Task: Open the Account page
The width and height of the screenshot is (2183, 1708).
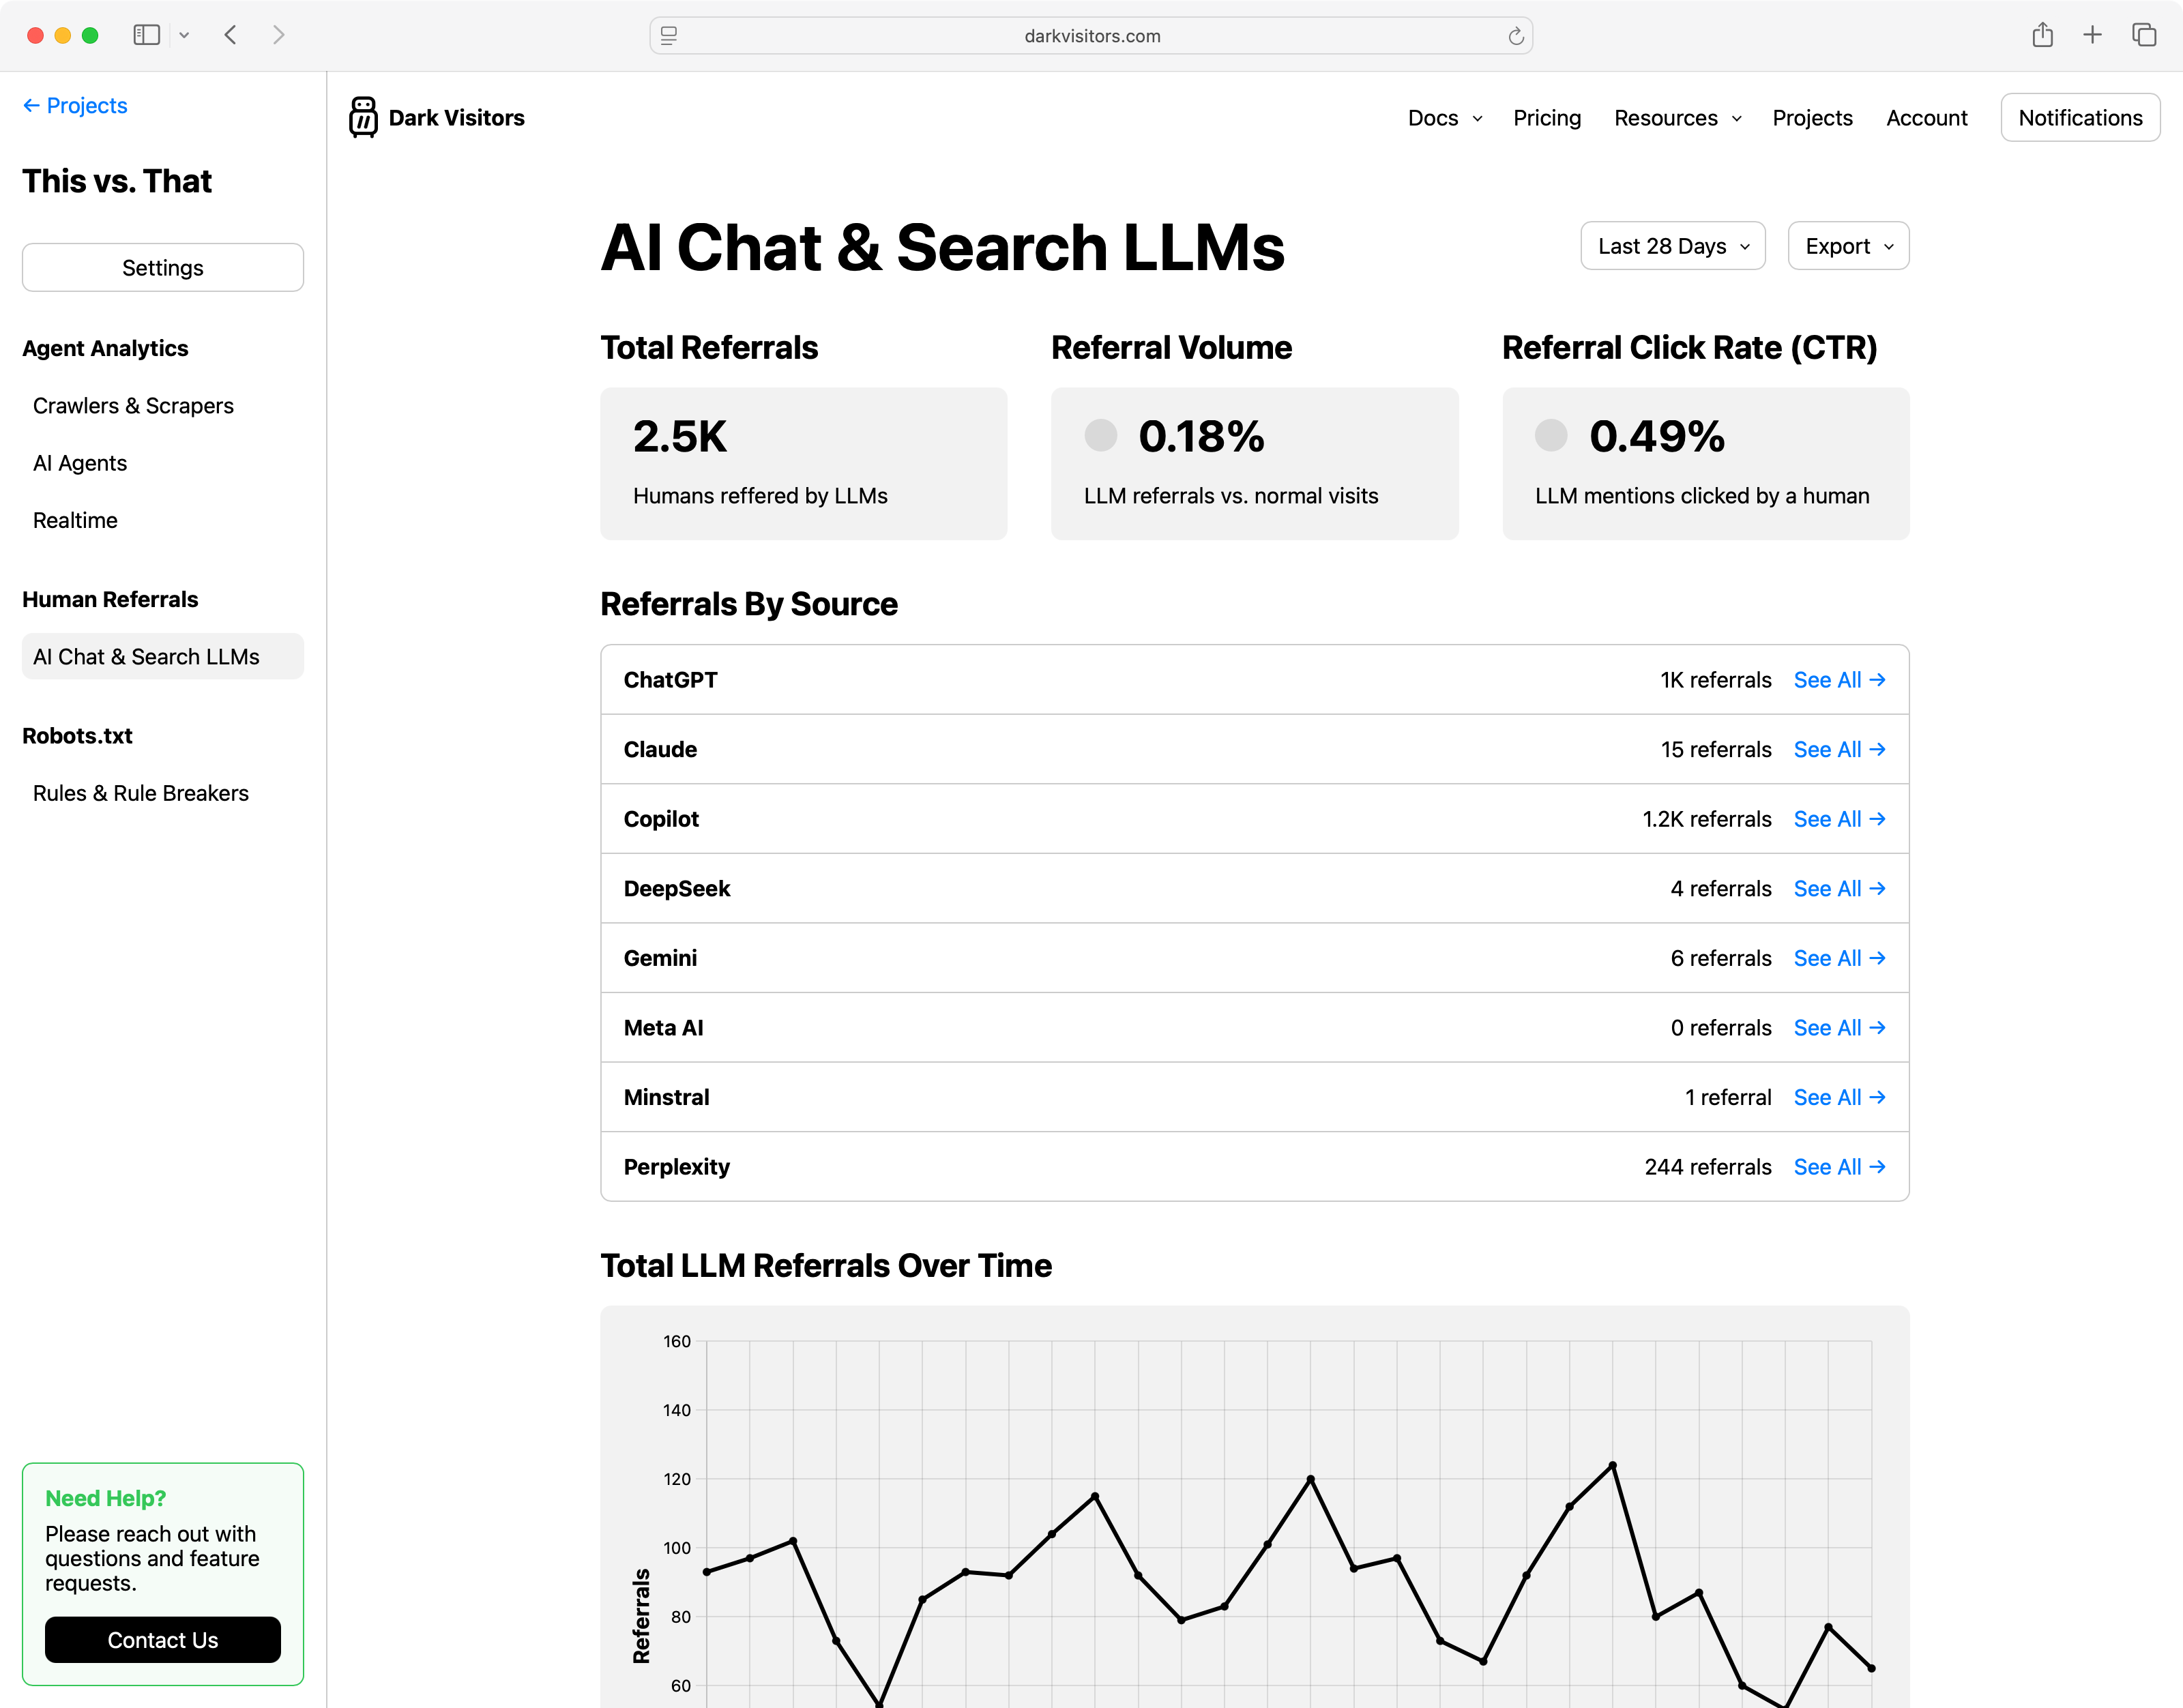Action: [x=1926, y=118]
